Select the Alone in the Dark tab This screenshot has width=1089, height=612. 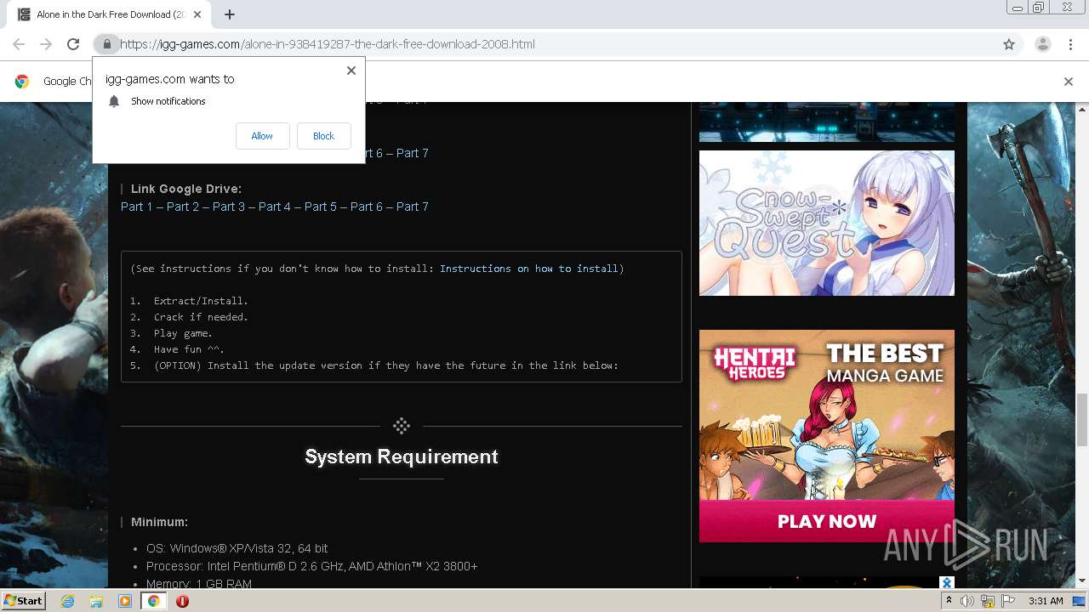(x=111, y=14)
